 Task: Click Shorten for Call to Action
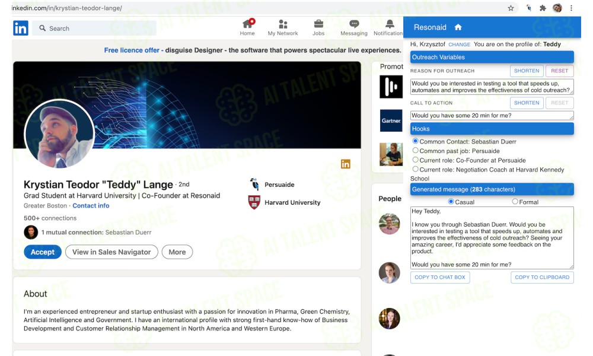point(527,103)
